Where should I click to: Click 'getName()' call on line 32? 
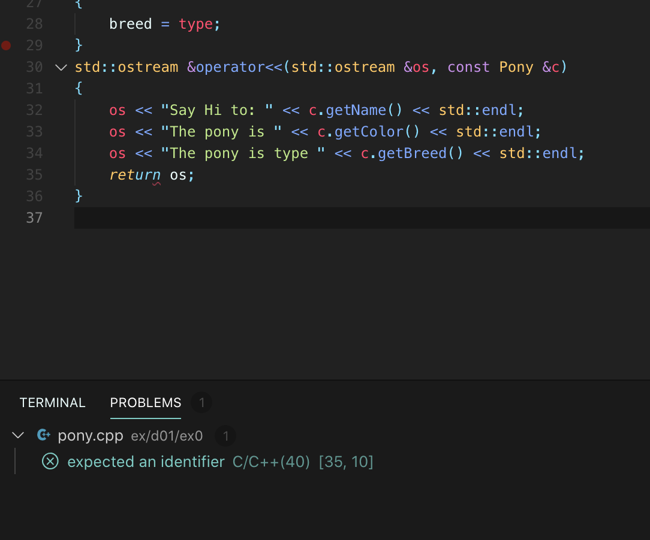(x=364, y=110)
